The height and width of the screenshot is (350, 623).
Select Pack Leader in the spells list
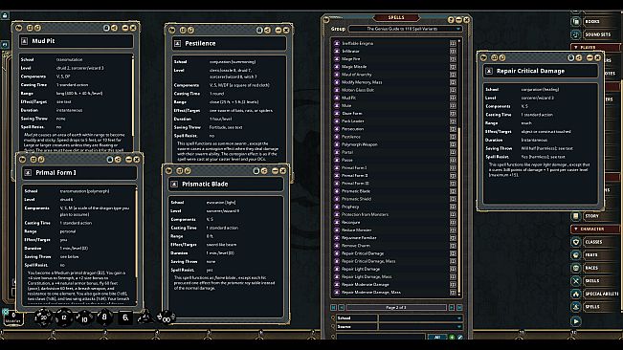point(352,121)
